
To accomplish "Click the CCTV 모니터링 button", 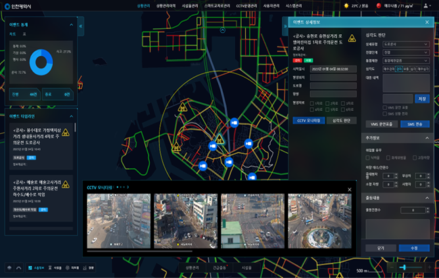I will [x=308, y=120].
